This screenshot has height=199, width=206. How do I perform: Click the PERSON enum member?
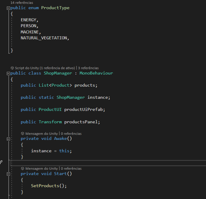(28, 26)
